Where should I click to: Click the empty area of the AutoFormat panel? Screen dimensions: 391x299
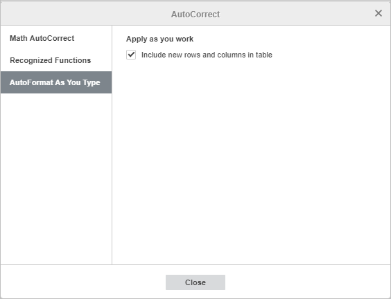(x=251, y=162)
